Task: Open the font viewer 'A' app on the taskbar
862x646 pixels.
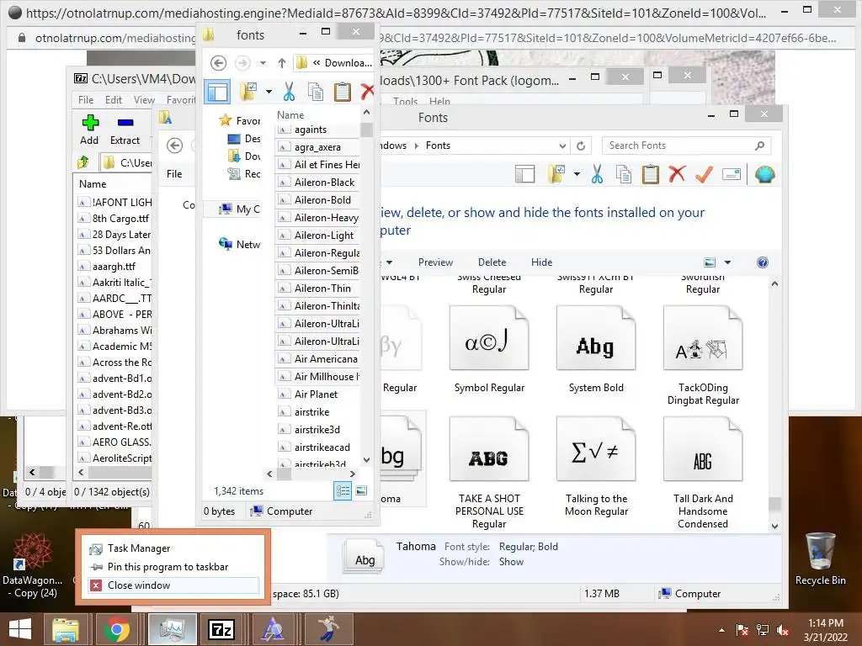Action: tap(273, 629)
